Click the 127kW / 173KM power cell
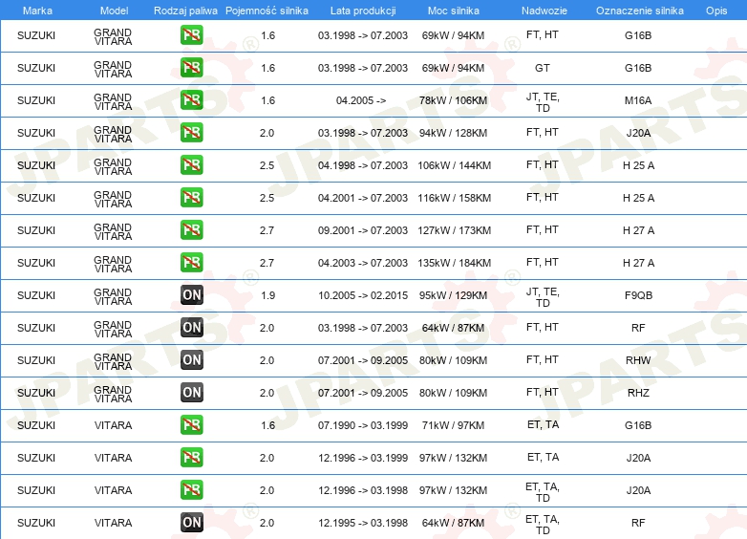Viewport: 747px width, 539px height. (455, 230)
